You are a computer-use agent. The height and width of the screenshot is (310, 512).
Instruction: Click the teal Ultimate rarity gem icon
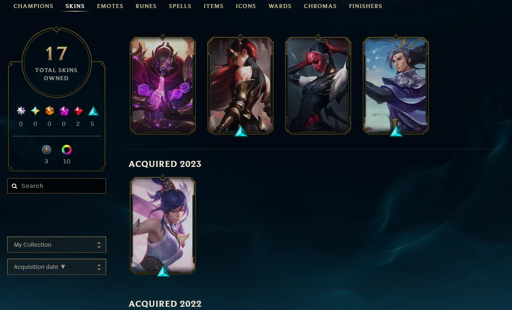[36, 111]
